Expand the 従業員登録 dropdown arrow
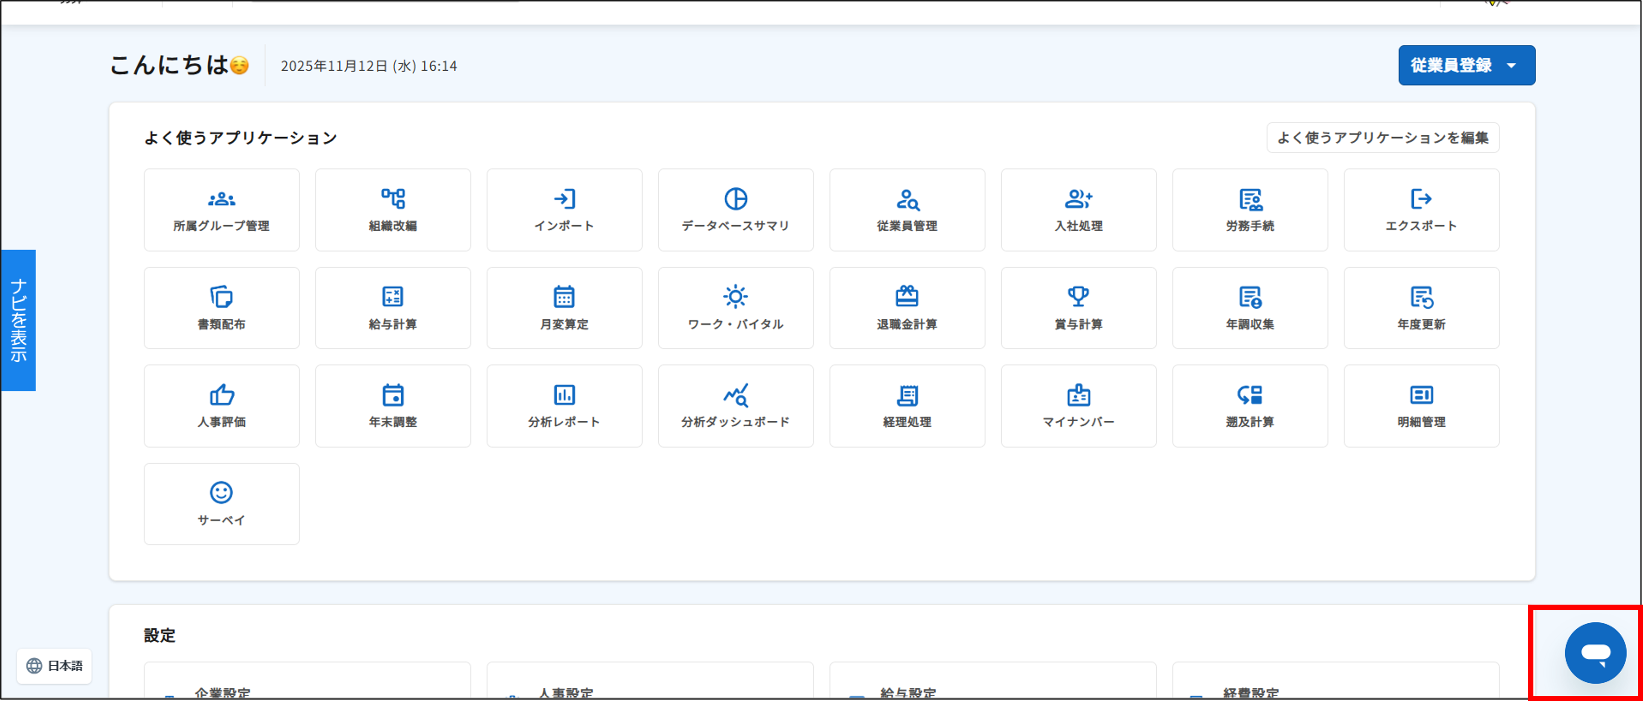The width and height of the screenshot is (1643, 701). pyautogui.click(x=1510, y=65)
